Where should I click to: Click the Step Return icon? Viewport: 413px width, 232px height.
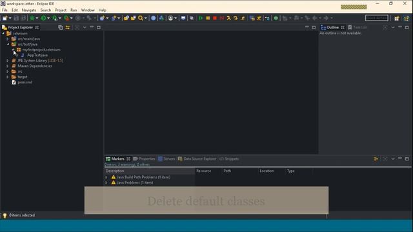tap(243, 18)
